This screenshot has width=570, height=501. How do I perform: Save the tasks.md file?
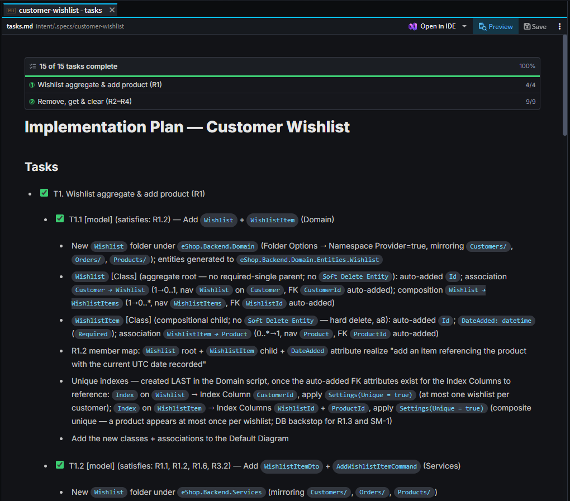[535, 26]
